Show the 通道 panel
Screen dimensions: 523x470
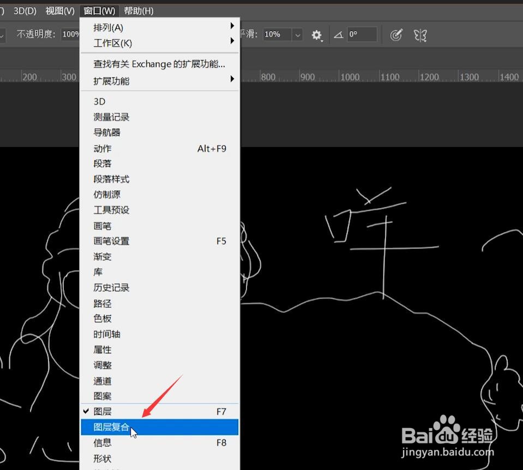[x=160, y=381]
